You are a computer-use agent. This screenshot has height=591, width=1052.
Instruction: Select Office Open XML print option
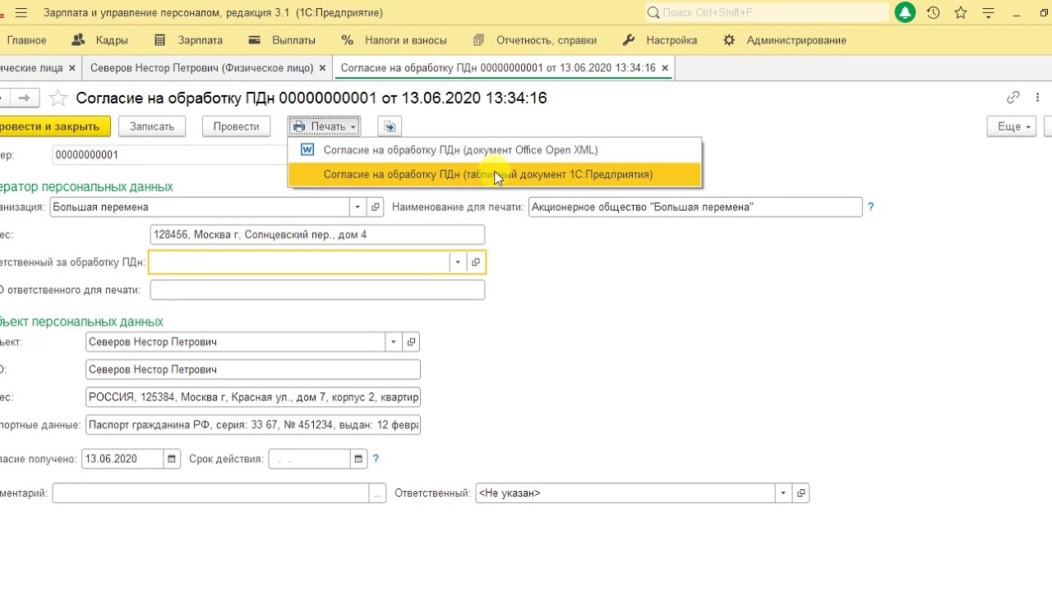[x=460, y=150]
